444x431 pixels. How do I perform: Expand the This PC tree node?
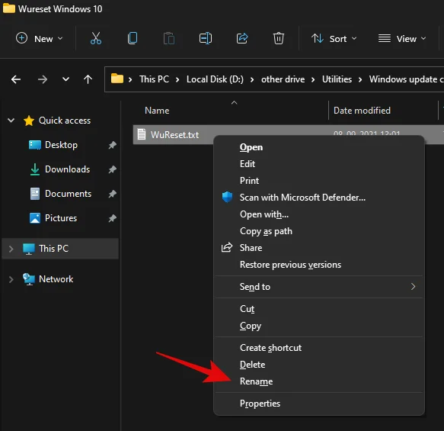pyautogui.click(x=11, y=249)
